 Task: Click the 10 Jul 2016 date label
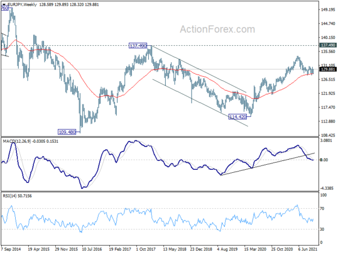pos(92,249)
